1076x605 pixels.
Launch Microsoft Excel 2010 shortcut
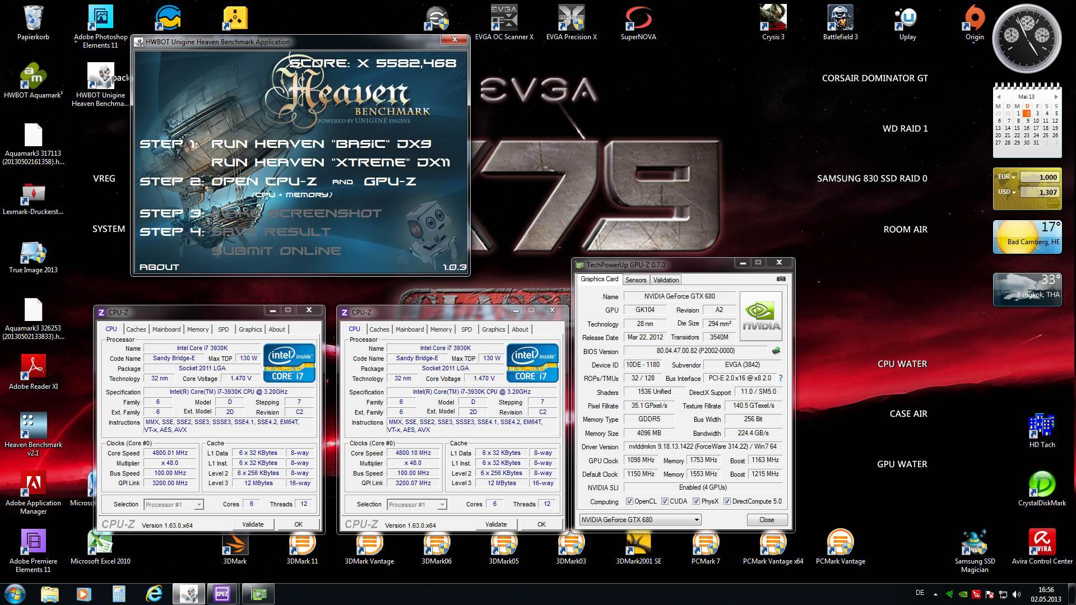[x=100, y=548]
